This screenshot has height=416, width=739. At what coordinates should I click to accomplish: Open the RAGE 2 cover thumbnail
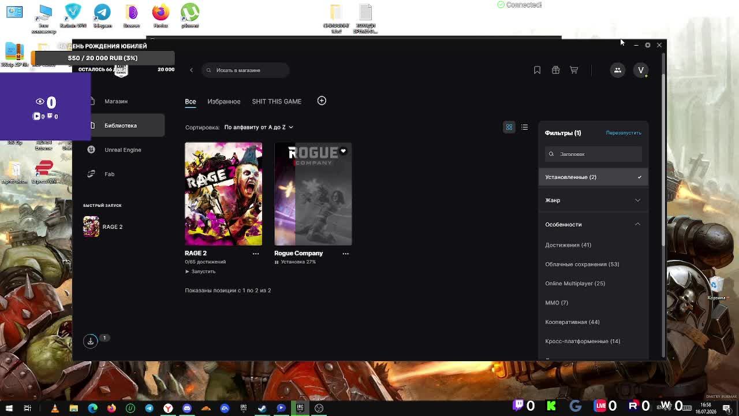[223, 194]
